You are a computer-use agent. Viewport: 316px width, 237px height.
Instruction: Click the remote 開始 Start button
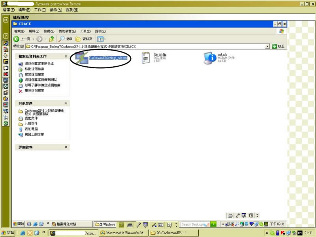click(18, 224)
